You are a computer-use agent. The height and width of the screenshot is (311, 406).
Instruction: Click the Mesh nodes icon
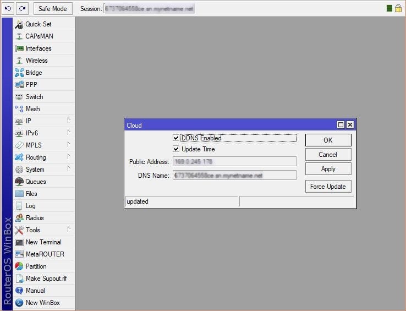[x=19, y=109]
